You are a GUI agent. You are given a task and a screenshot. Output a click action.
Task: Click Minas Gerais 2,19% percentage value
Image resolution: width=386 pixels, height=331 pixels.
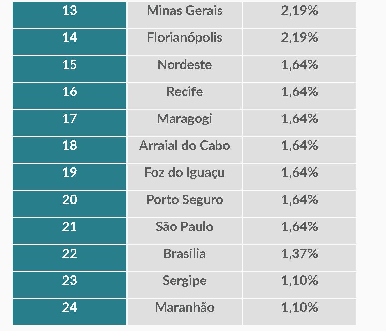299,11
